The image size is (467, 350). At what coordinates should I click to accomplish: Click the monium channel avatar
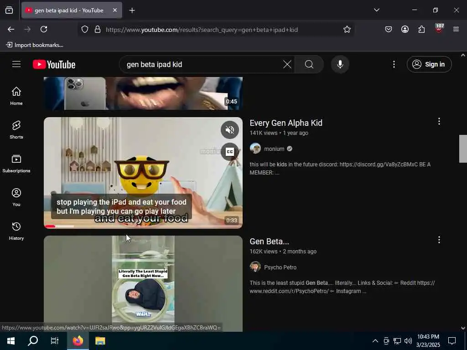(255, 148)
